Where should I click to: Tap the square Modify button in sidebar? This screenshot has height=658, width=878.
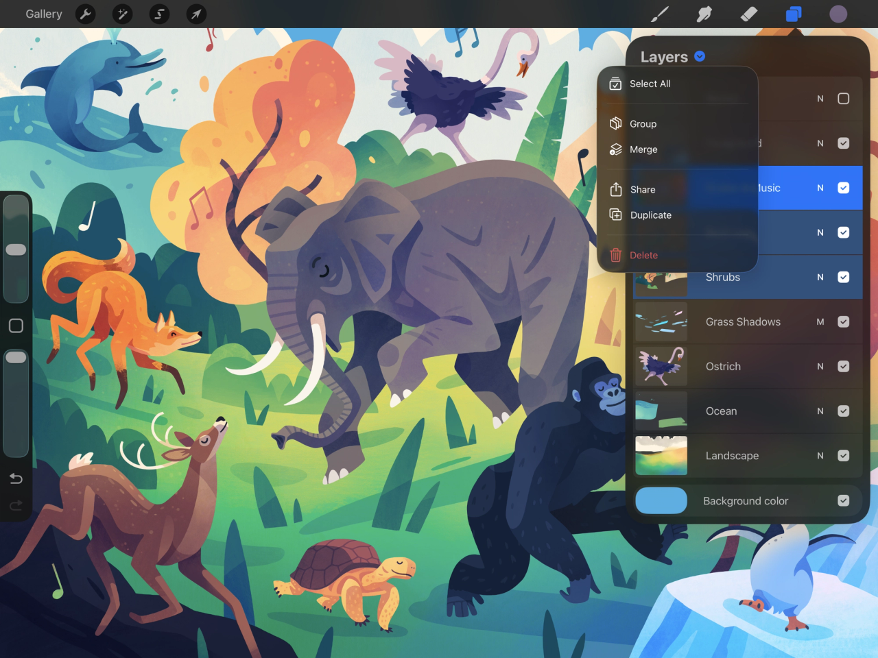coord(16,326)
